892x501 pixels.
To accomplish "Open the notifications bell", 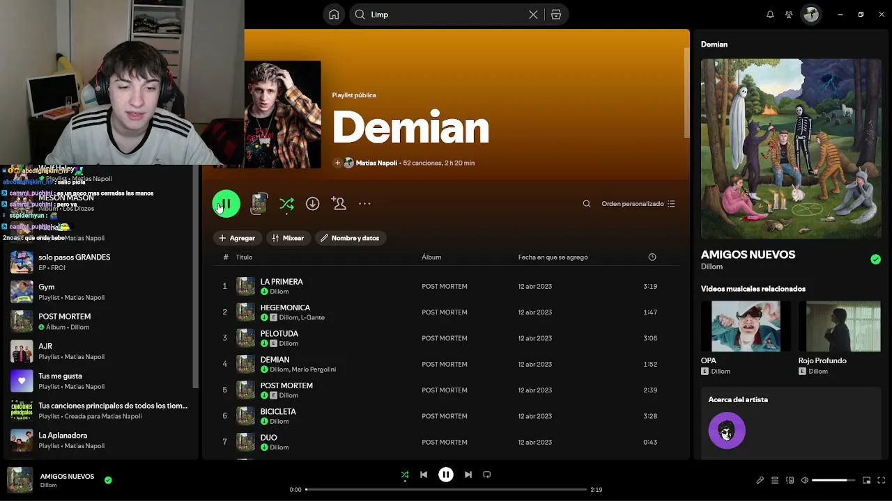I will 770,15.
